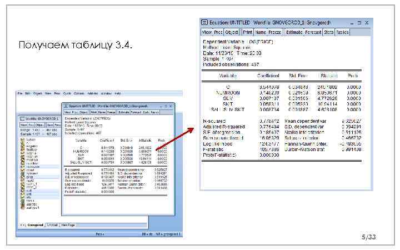Image resolution: width=400 pixels, height=250 pixels.
Task: Open View menu in EViews main menu bar
Action: tap(48, 93)
